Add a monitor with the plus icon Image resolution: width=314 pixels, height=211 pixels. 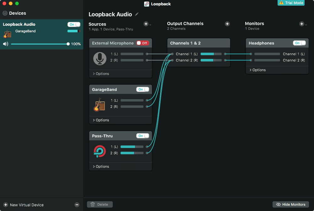(301, 24)
